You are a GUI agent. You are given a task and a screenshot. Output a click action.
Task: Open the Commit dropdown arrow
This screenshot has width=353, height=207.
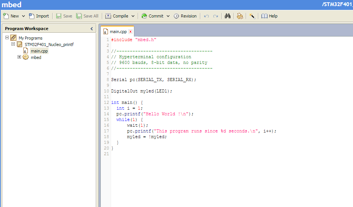(x=168, y=16)
